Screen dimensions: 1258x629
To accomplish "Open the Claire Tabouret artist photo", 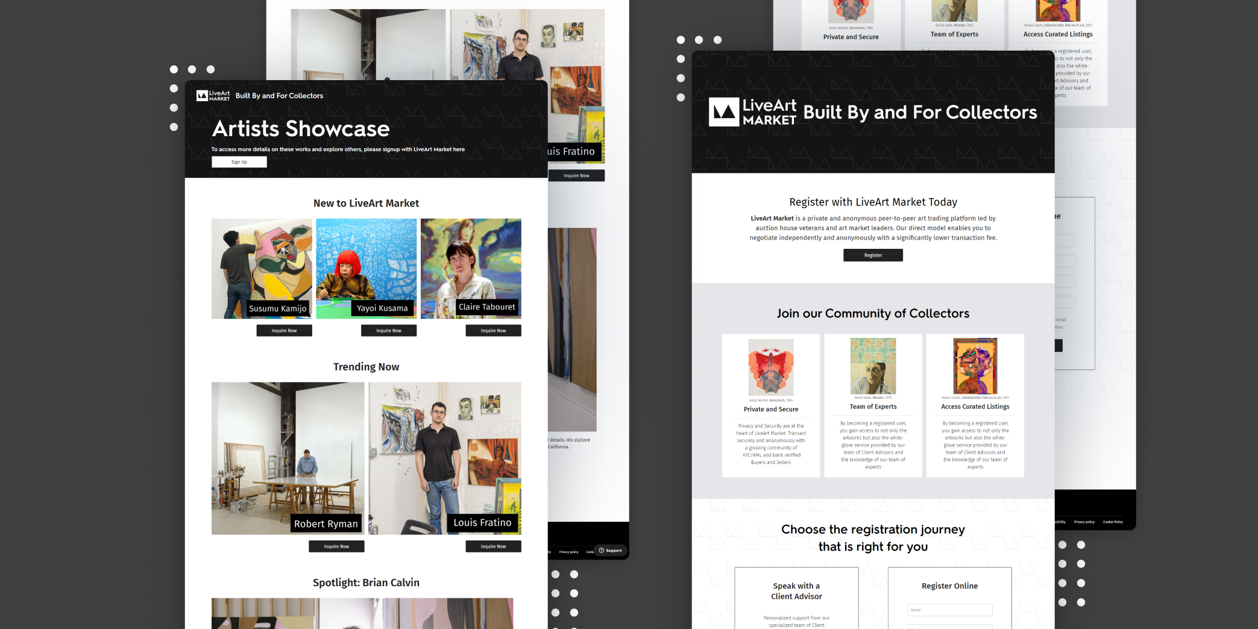I will click(471, 269).
